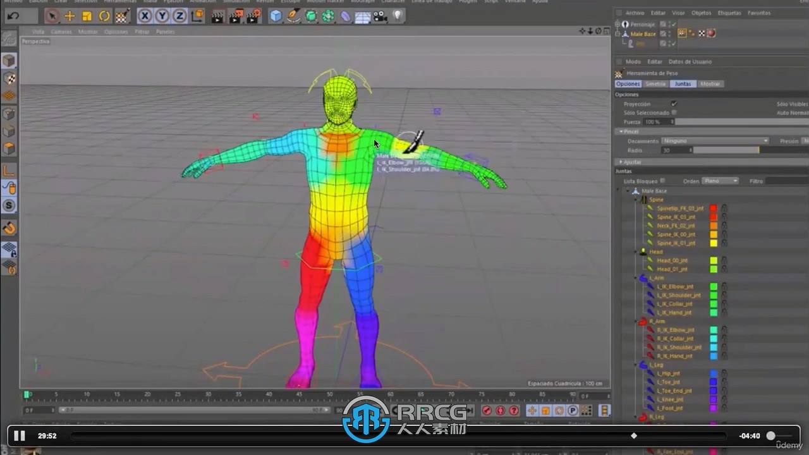809x455 pixels.
Task: Click red color swatch for Spinetip_FK_03_jnt
Action: [x=714, y=208]
